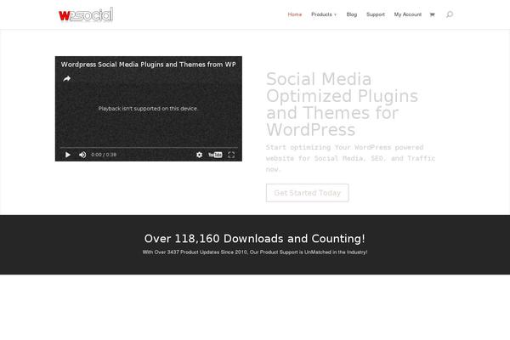This screenshot has width=510, height=340.
Task: Open the Blog page
Action: (352, 14)
